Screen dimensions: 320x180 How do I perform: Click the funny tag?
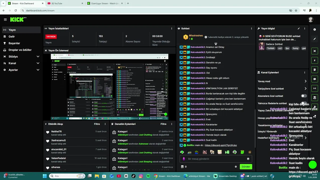[295, 48]
